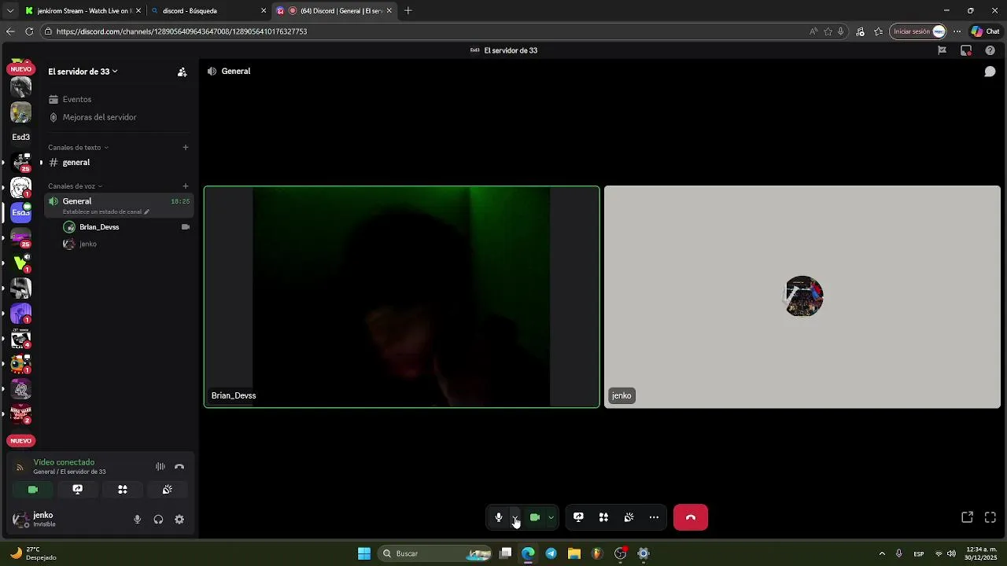Collapse Canales de voz category
The height and width of the screenshot is (566, 1007).
75,186
